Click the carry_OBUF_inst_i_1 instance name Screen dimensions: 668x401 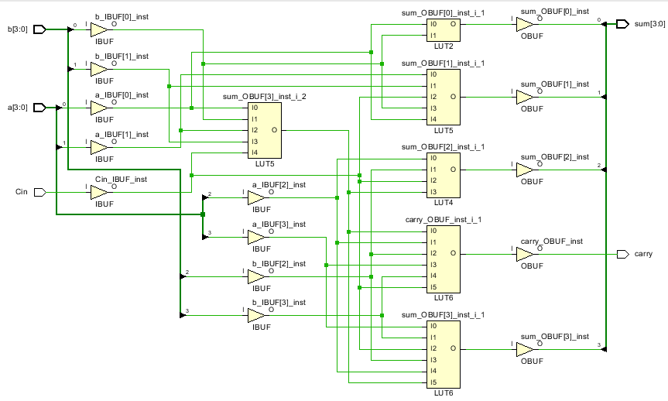tap(444, 220)
